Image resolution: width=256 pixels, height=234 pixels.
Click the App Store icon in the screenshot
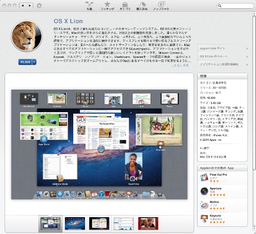point(44,139)
